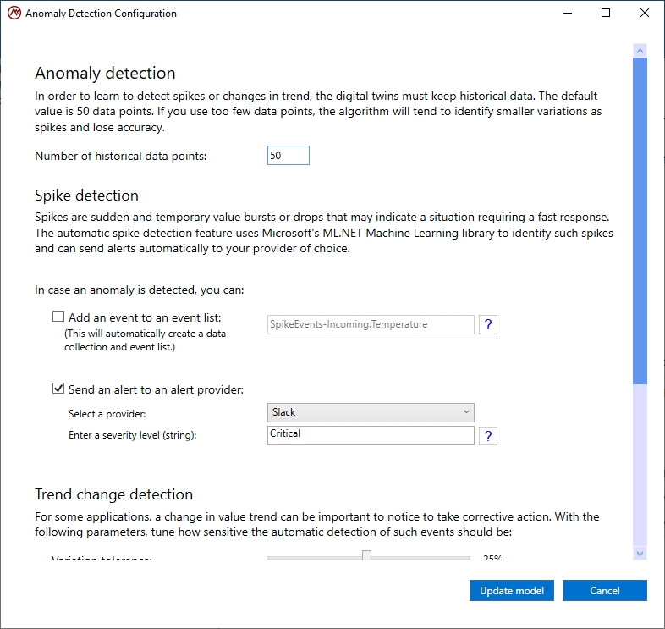Cancel the anomaly detection configuration
665x629 pixels.
point(605,590)
